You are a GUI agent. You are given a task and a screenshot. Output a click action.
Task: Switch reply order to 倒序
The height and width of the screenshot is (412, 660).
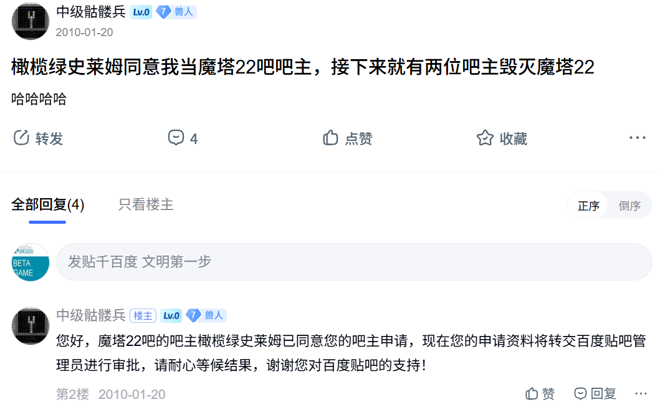(629, 206)
